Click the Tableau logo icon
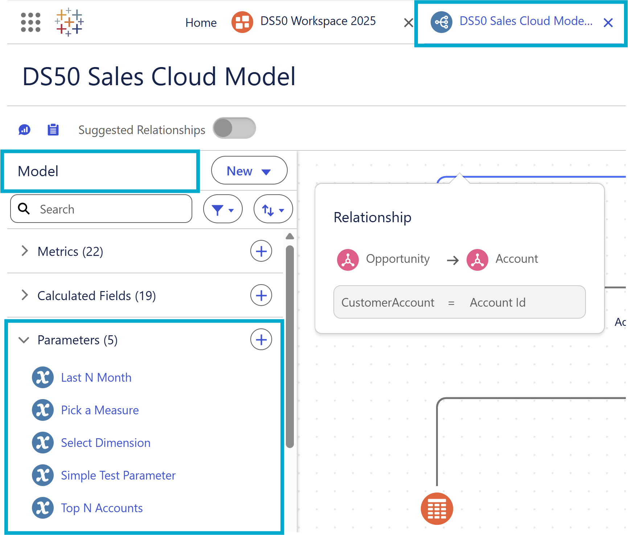The height and width of the screenshot is (535, 628). [69, 22]
